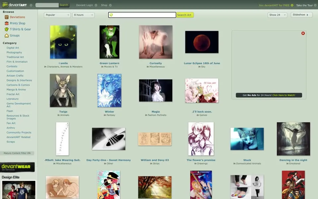Click 'Fashion Portraits' category under Magia
Screen dimensions: 318x199
[x=157, y=115]
